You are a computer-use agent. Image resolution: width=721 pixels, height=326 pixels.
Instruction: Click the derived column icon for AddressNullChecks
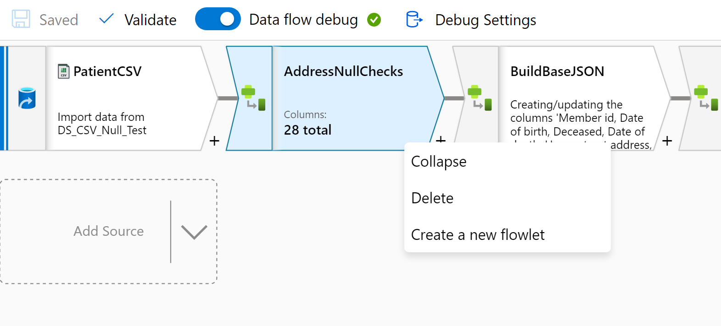(x=253, y=98)
